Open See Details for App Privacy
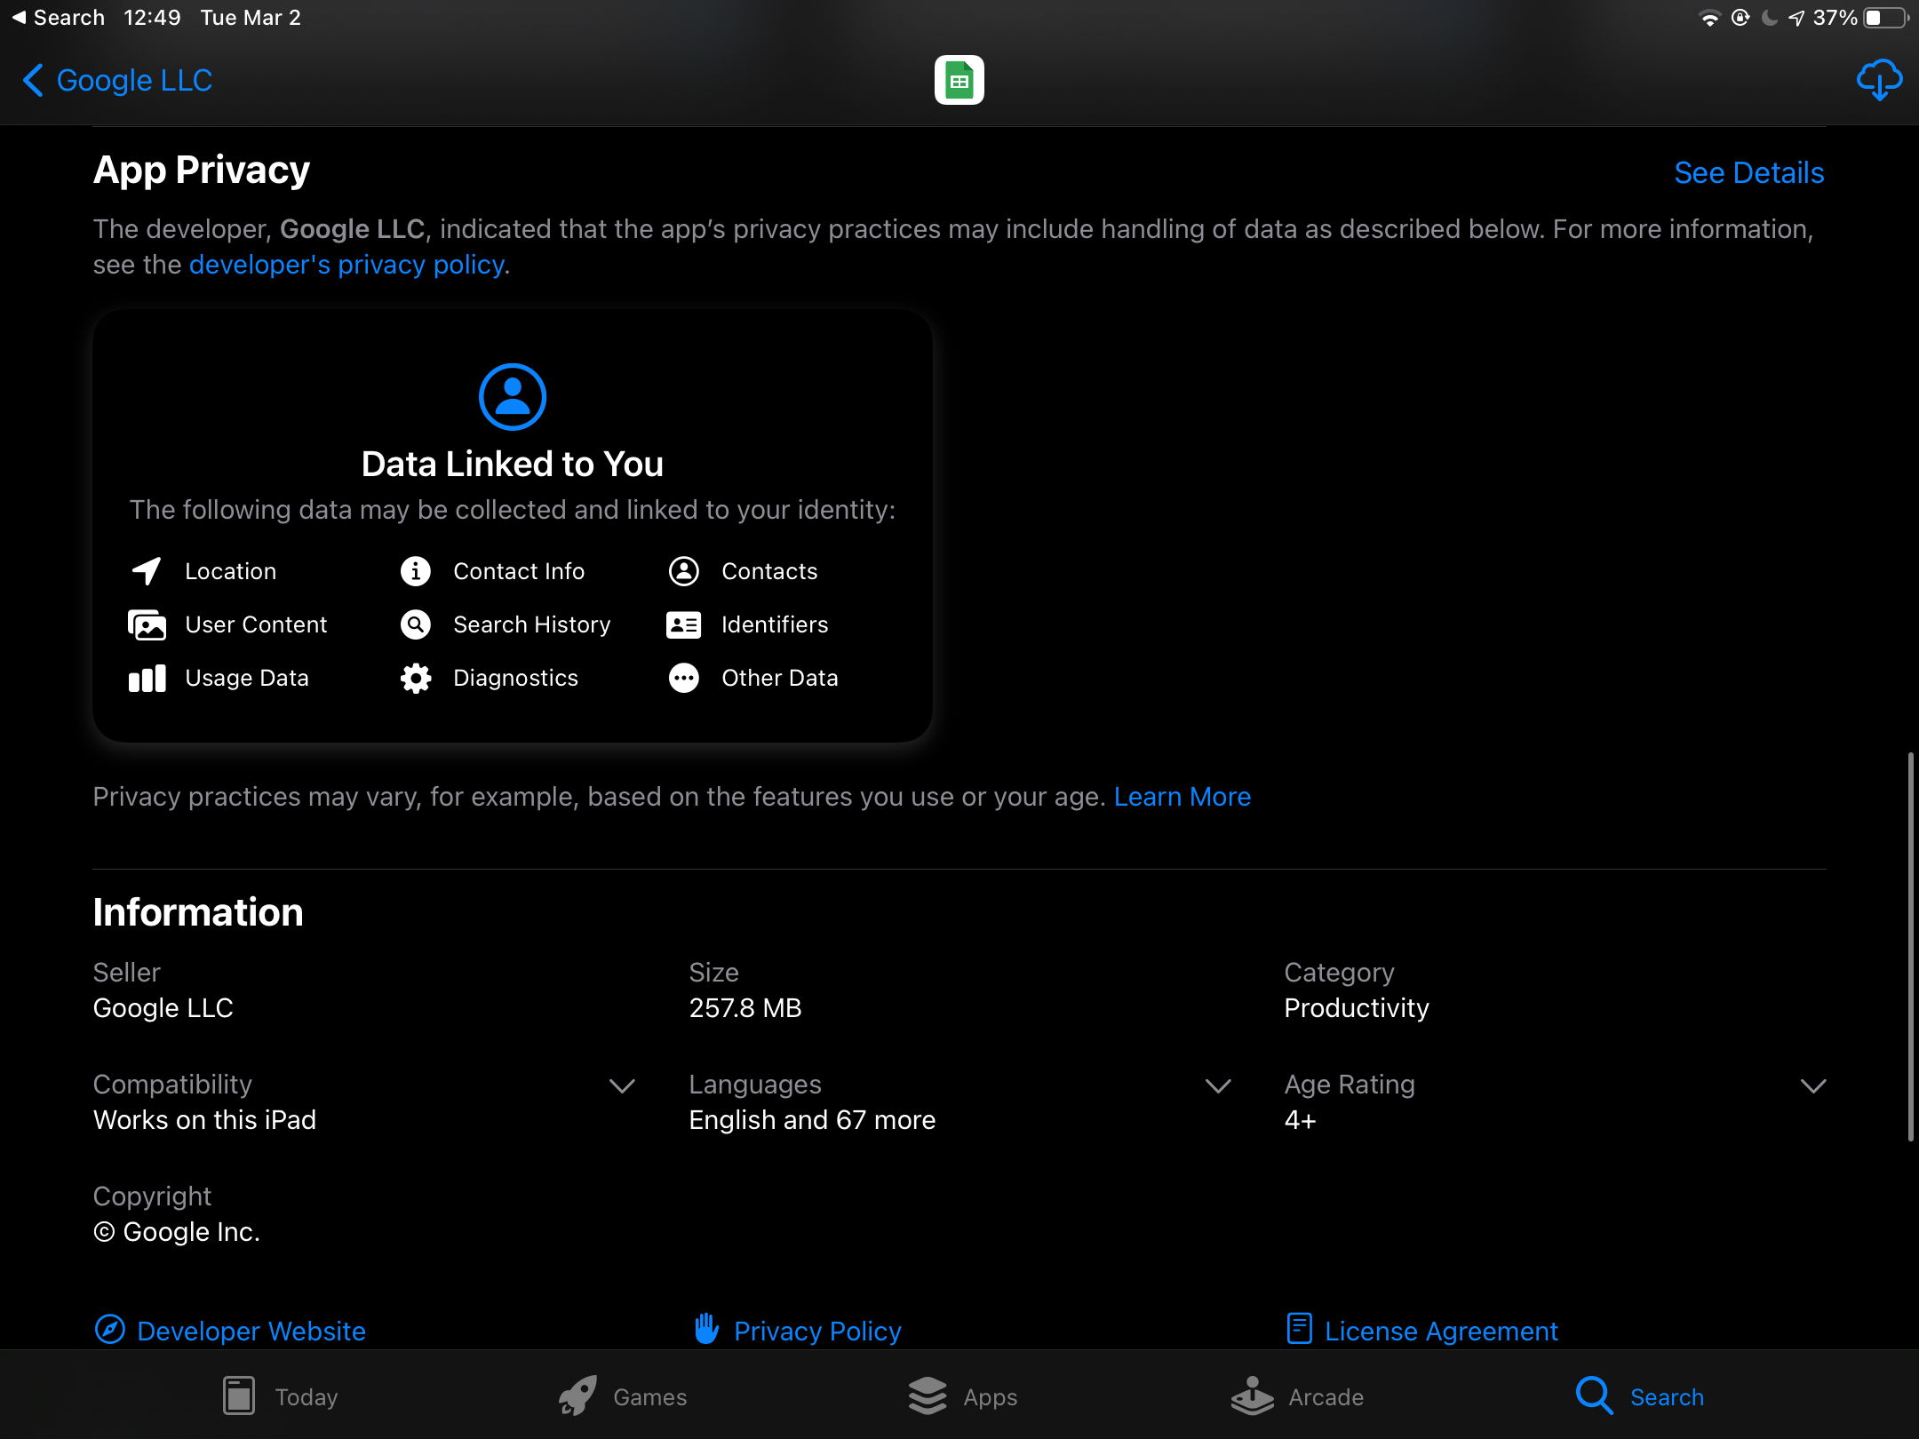Screen dimensions: 1919x1439 click(1748, 172)
